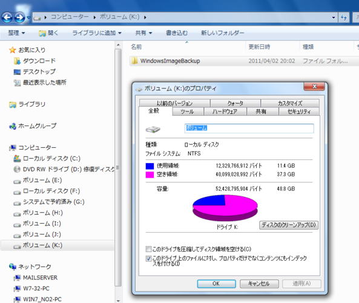
Task: Open recent pages dropdown next to forward arrow
Action: [x=28, y=18]
